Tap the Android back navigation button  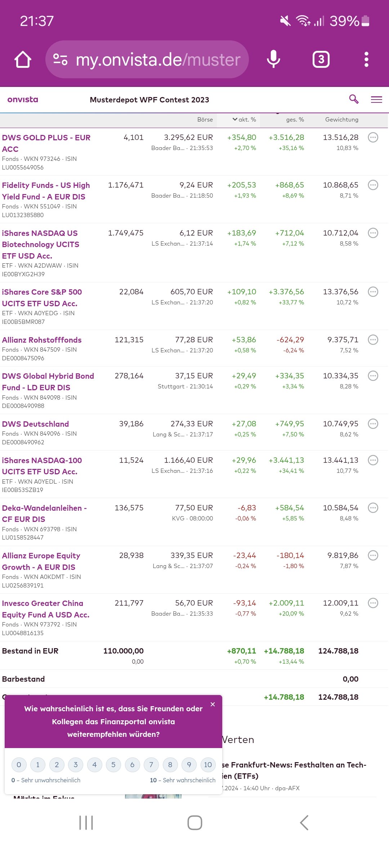304,823
